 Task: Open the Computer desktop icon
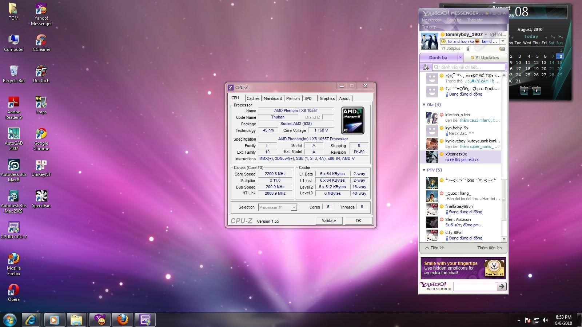tap(14, 43)
